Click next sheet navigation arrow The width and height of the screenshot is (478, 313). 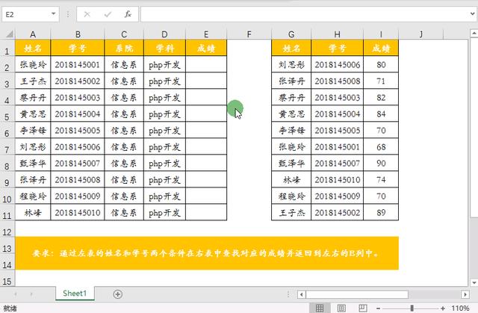click(x=31, y=294)
